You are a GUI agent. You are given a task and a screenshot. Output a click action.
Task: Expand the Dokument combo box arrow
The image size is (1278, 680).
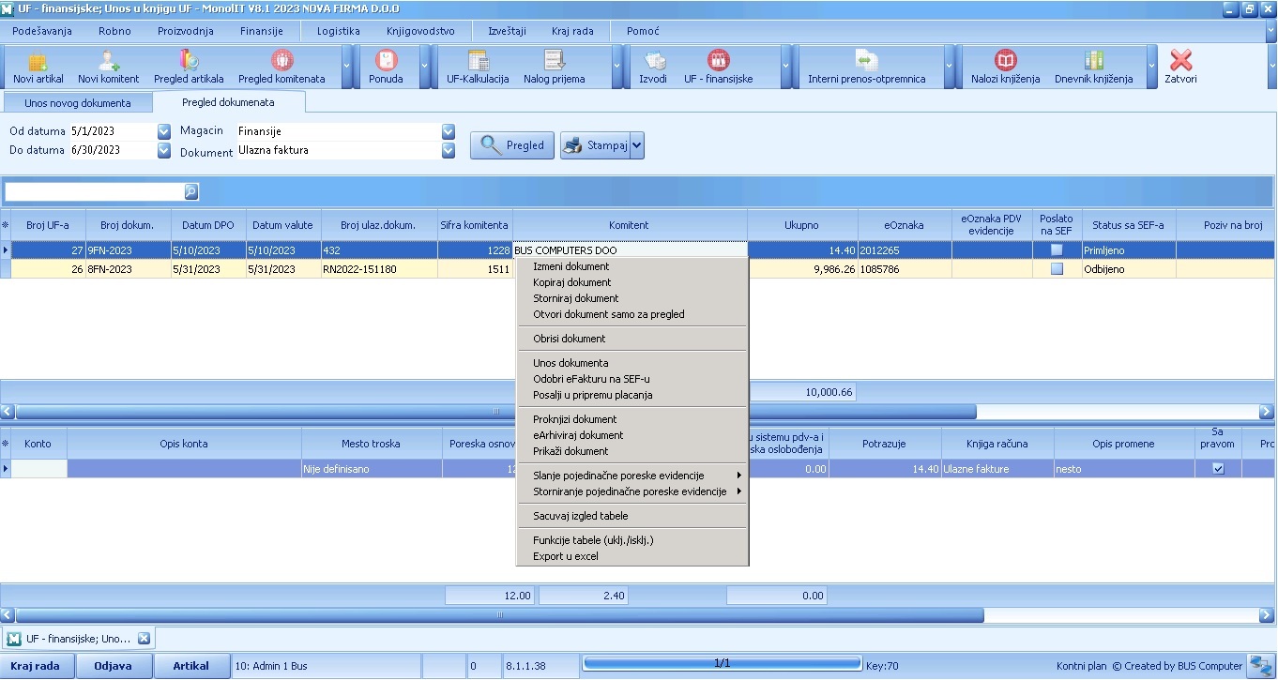(x=449, y=150)
